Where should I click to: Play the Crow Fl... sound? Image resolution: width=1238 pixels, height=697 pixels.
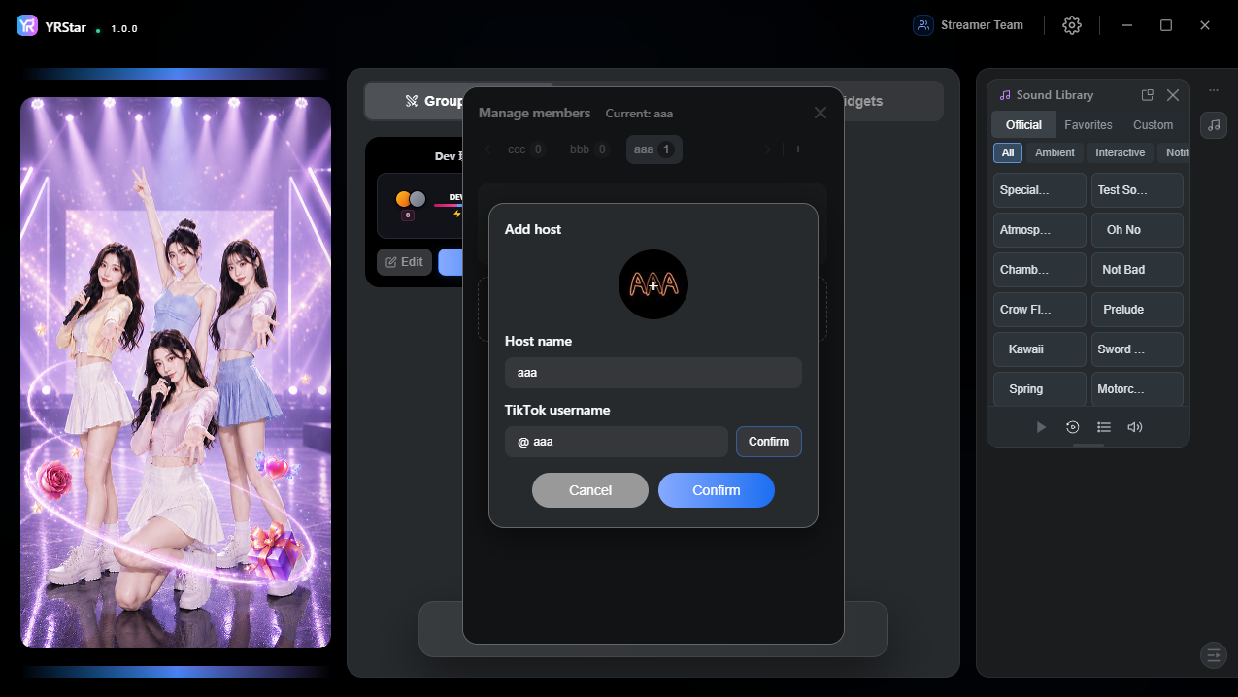click(1040, 310)
